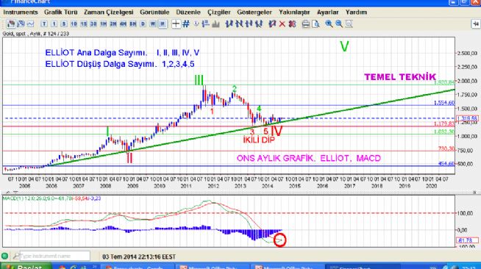Image resolution: width=481 pixels, height=269 pixels.
Task: Expand the Zaman Çizelgesi menu
Action: click(109, 12)
